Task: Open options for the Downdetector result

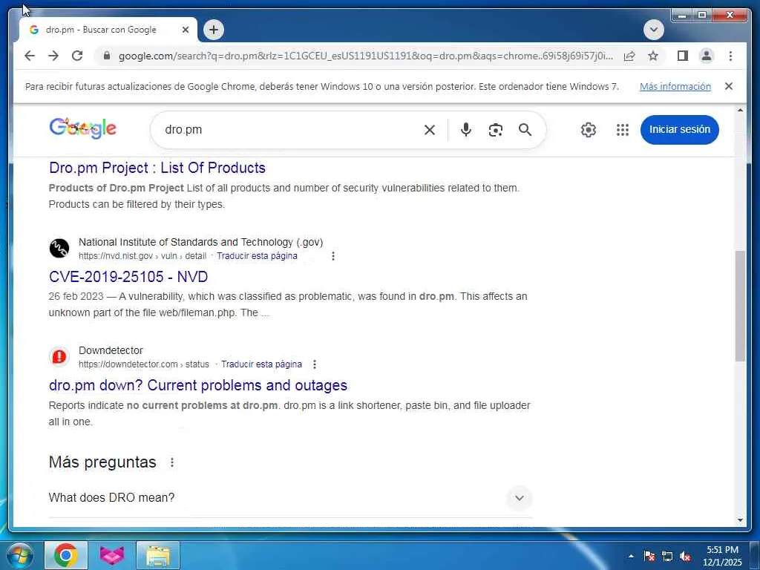Action: 315,364
